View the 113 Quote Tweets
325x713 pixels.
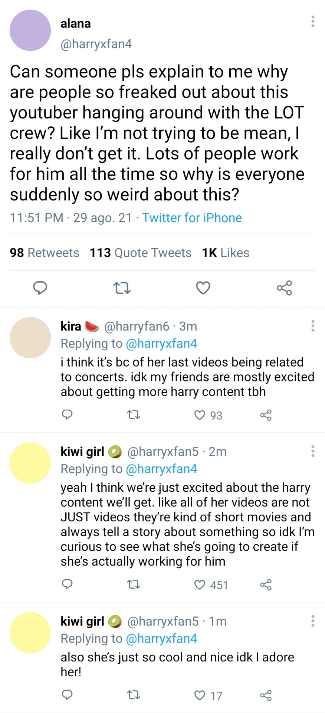coord(141,253)
